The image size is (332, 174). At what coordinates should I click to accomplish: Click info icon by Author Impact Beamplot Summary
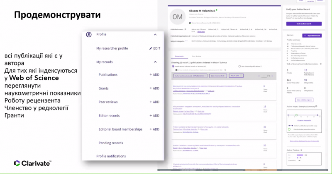[x=316, y=106]
